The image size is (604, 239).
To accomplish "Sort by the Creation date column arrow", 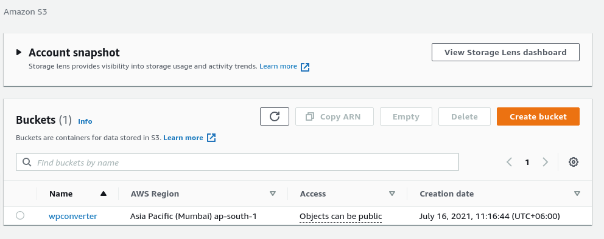I will [577, 194].
